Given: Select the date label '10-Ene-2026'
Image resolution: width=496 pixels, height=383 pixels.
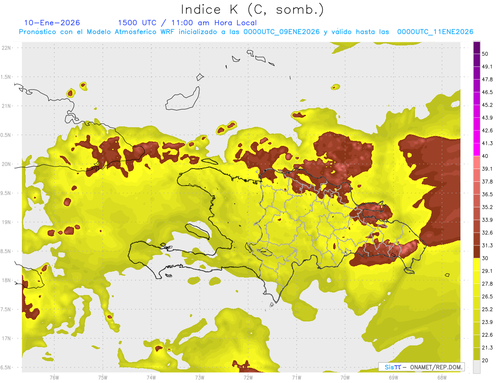Looking at the screenshot, I should 52,23.
